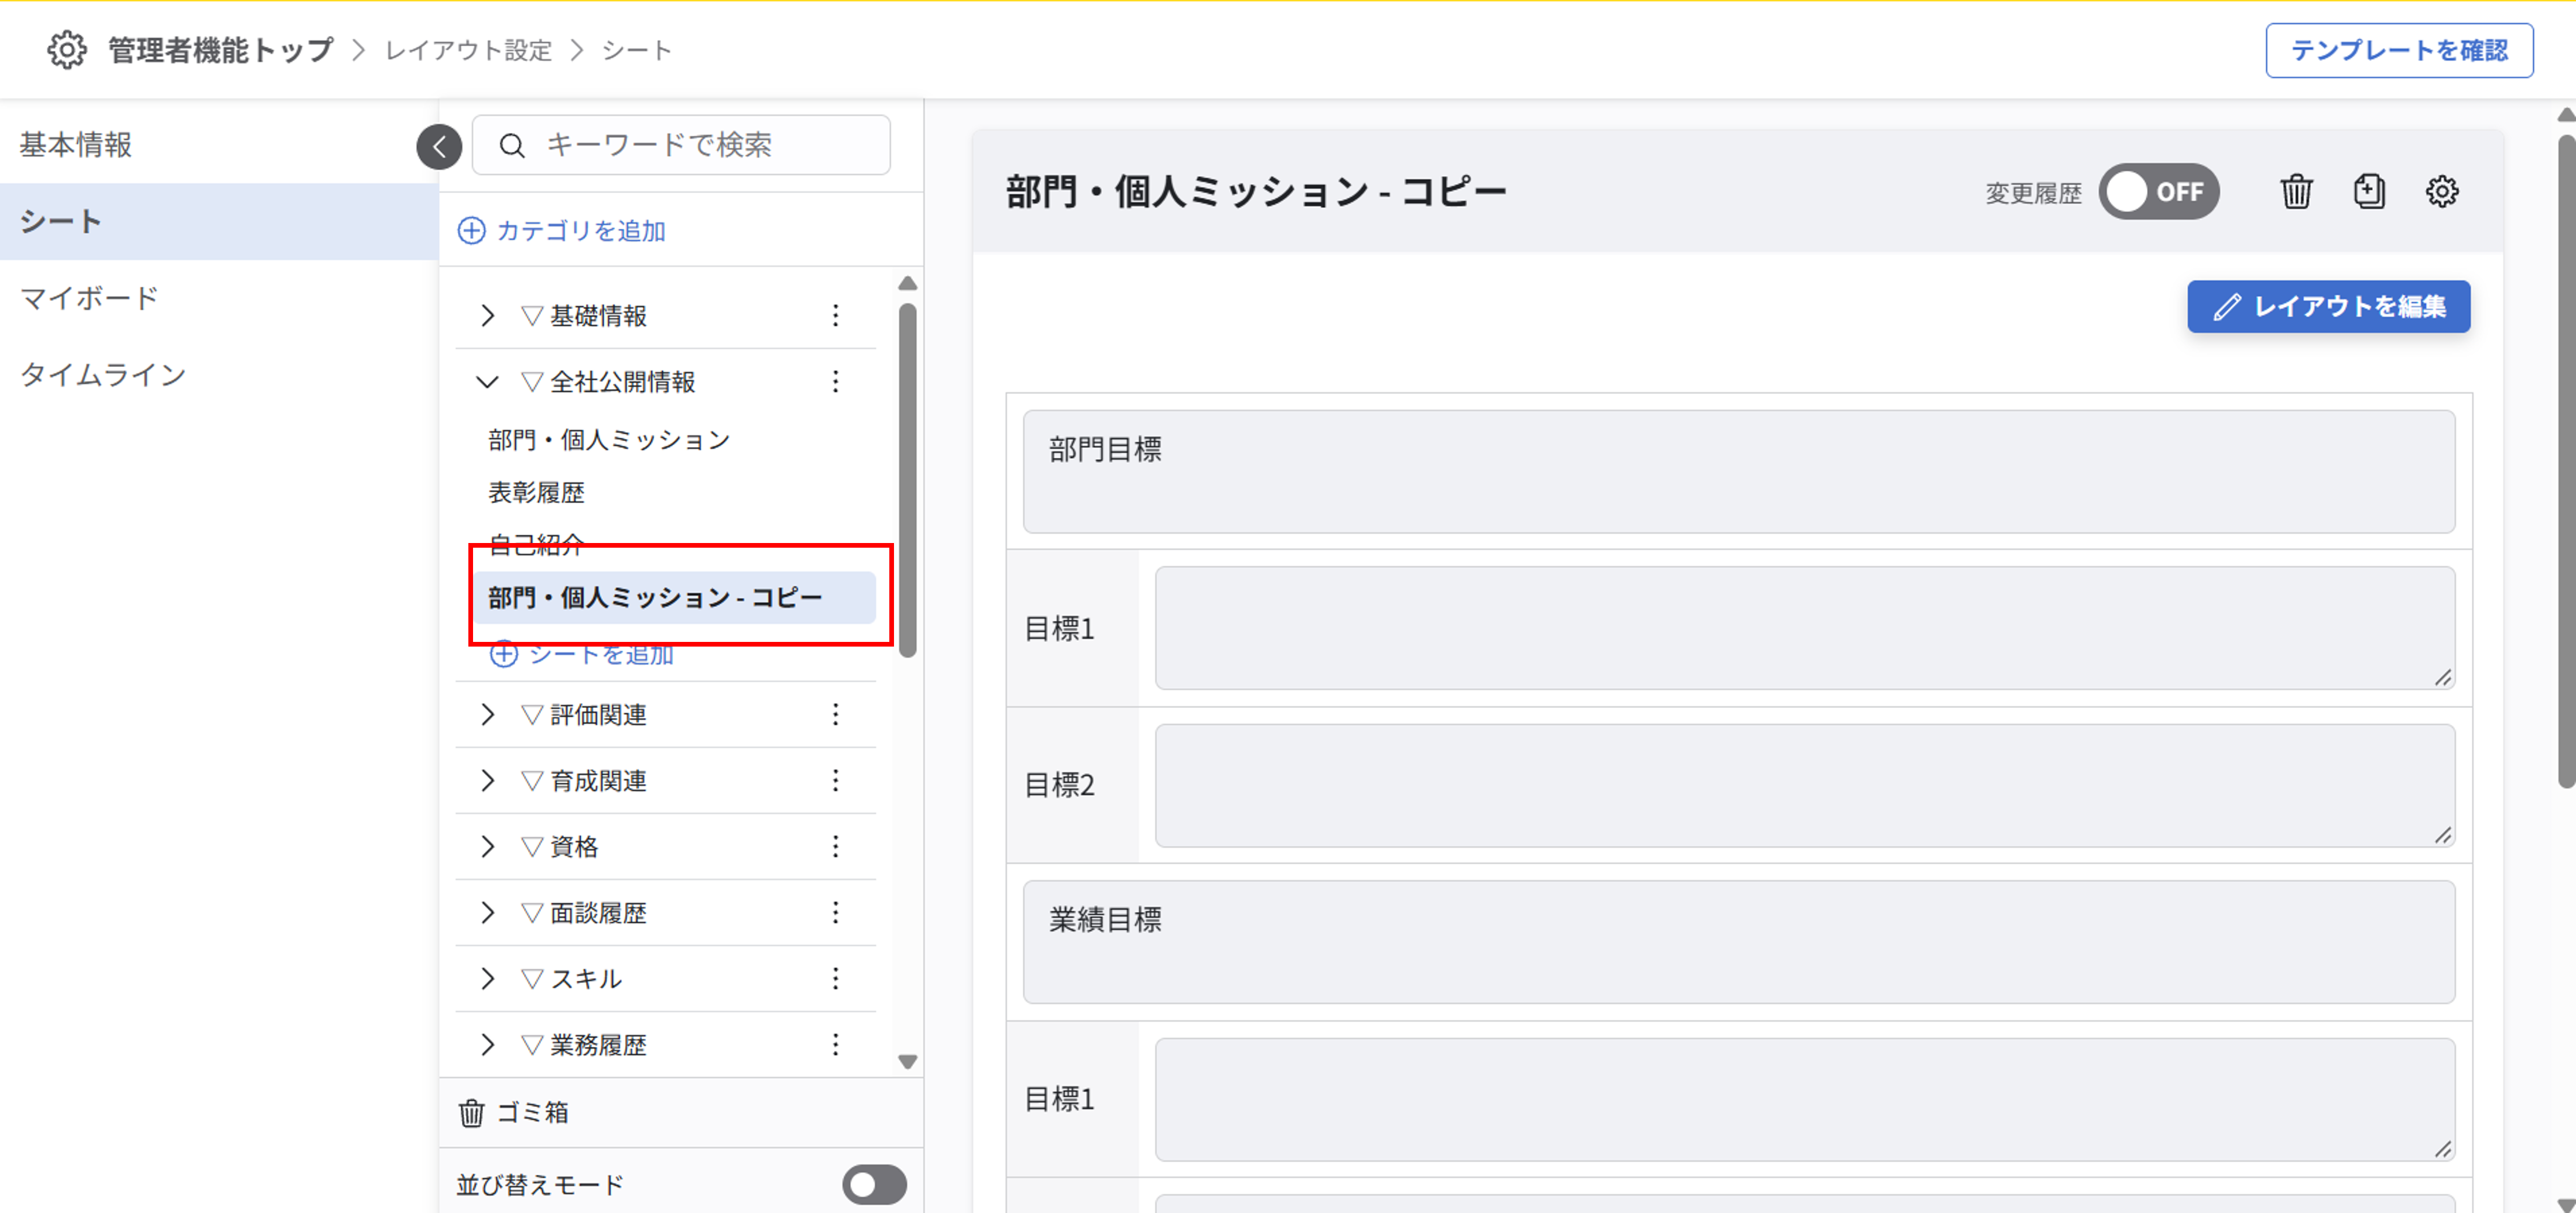Turn on the 変更履歴 OFF toggle

[2158, 192]
